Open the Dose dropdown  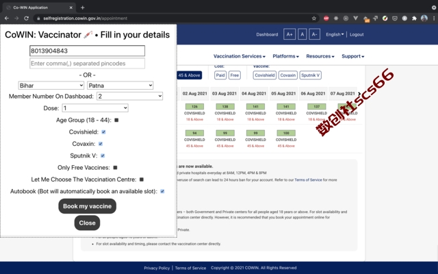click(95, 108)
